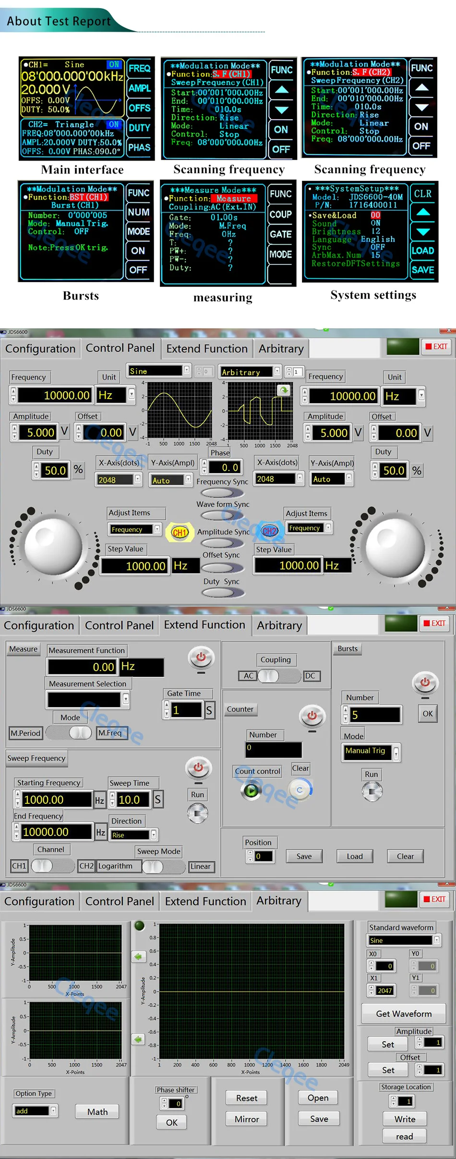Click the arbitrary waveform refresh icon
Viewport: 456px width, 1159px height.
click(x=284, y=390)
